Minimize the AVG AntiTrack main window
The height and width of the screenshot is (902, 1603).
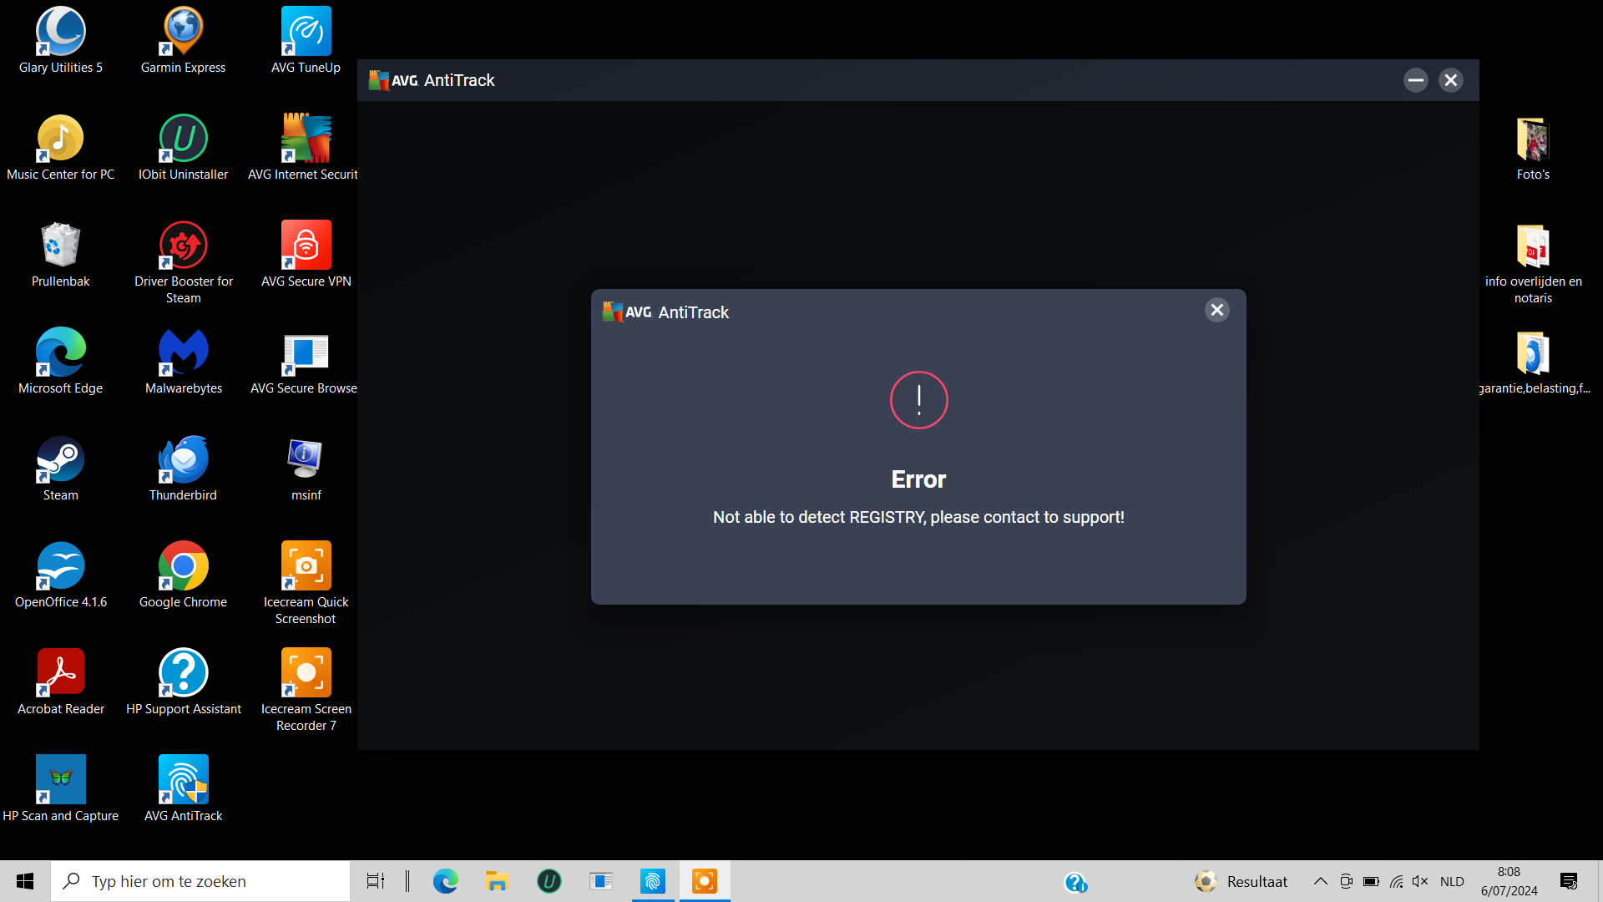[1416, 80]
